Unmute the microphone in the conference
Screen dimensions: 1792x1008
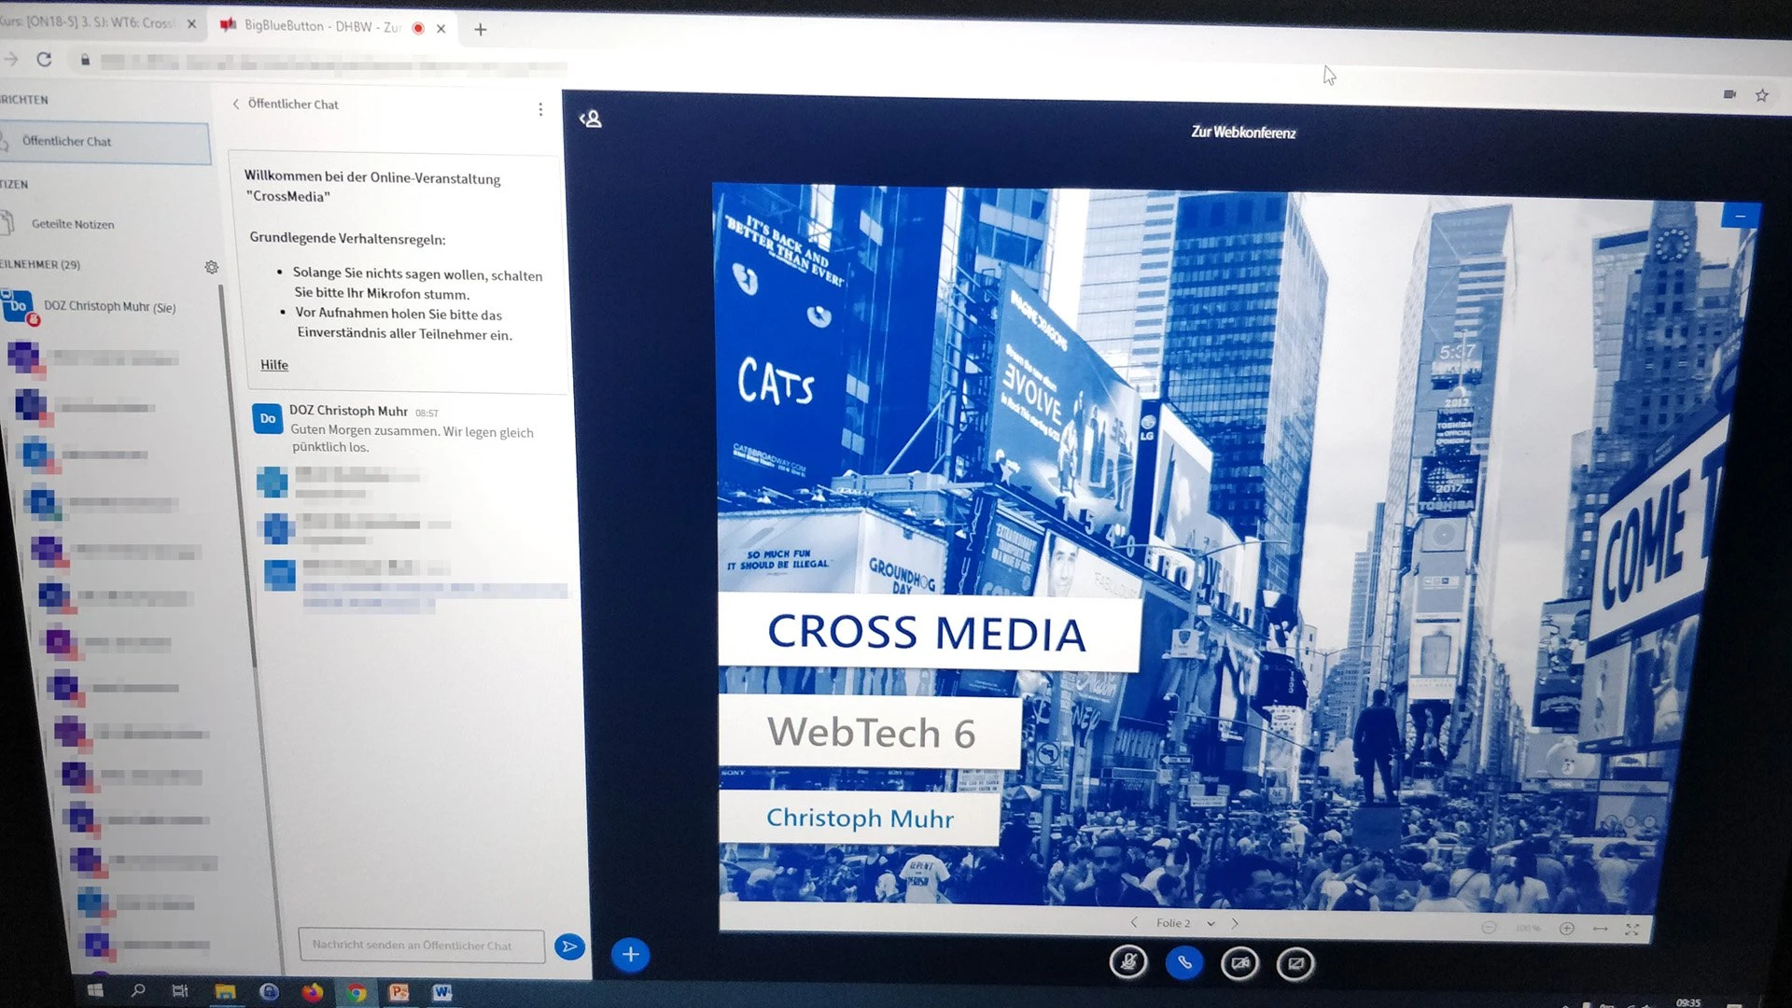(1128, 961)
